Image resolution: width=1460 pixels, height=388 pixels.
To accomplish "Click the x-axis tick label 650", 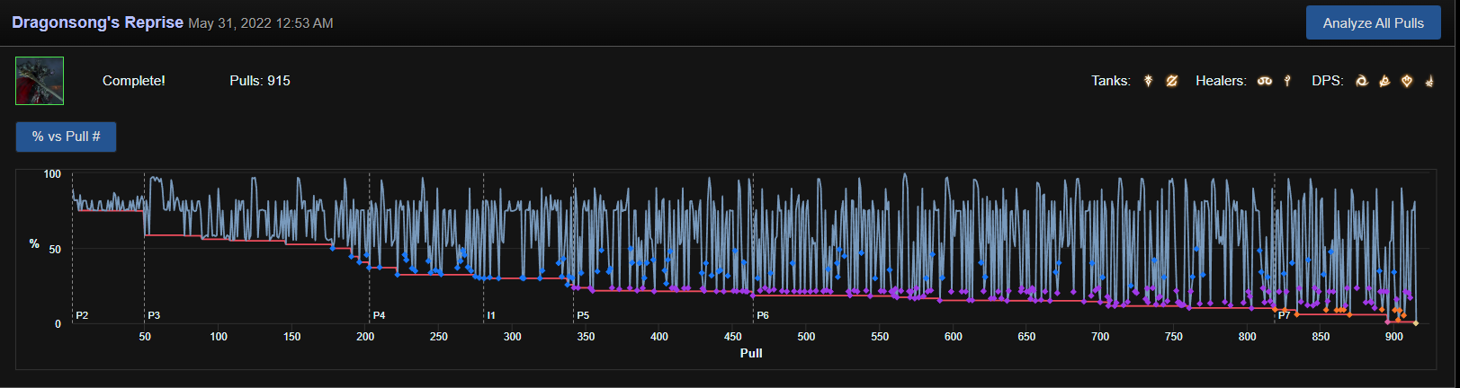I will coord(1026,337).
